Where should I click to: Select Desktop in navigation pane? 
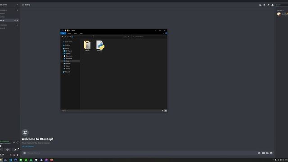click(x=68, y=54)
